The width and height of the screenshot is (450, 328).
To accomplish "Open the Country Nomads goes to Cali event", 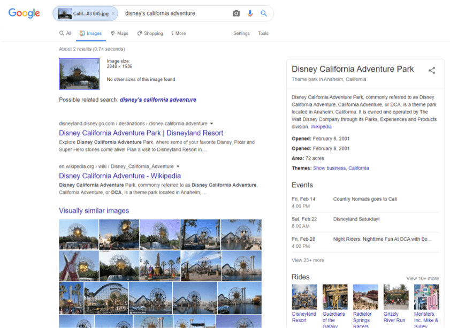I will point(365,202).
